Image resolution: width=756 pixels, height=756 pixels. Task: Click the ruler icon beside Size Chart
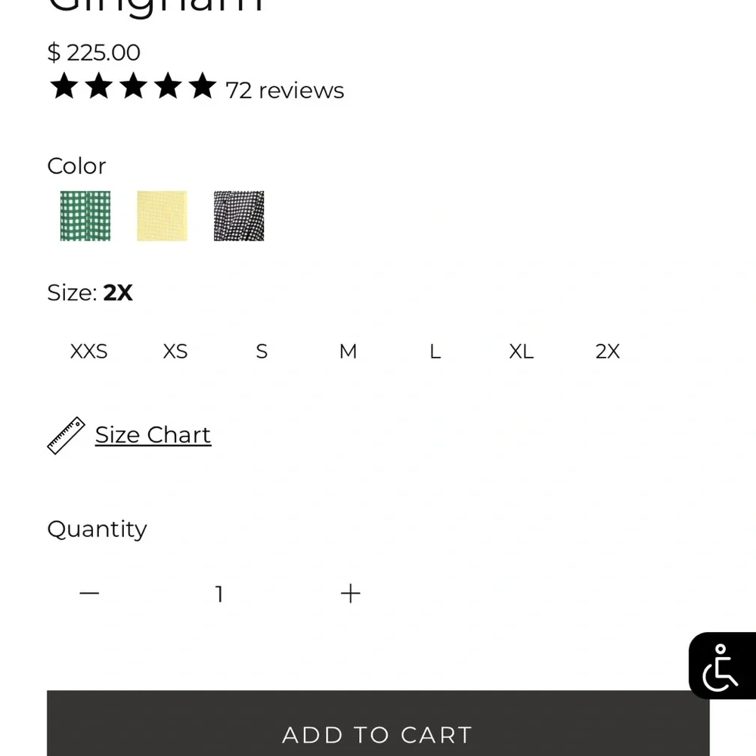(x=66, y=435)
